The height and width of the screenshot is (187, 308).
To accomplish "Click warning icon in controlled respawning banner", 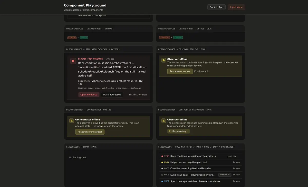I will [163, 121].
